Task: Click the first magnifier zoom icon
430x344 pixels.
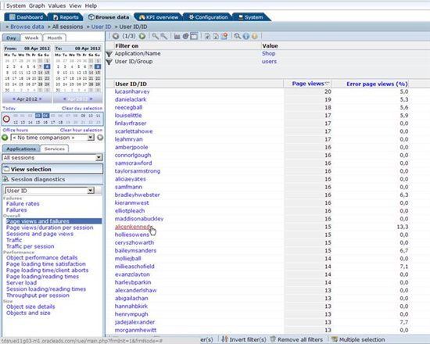Action: (x=156, y=36)
